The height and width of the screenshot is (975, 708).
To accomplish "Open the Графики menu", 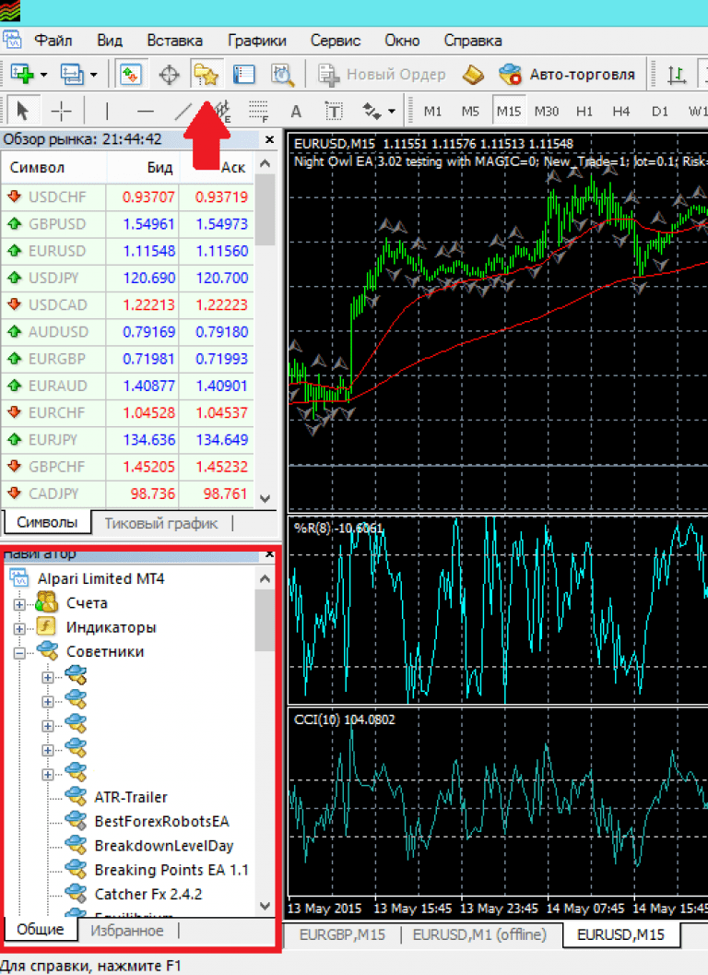I will click(256, 41).
